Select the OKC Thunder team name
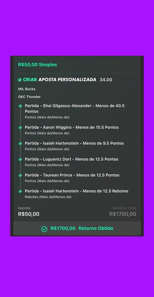154x297 pixels. pos(29,97)
